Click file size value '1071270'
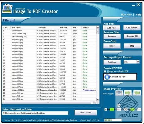Viewport: 144px width, 124px height. click(x=63, y=34)
